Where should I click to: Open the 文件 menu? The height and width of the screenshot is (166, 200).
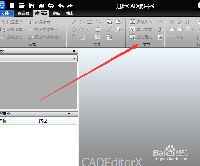6,13
